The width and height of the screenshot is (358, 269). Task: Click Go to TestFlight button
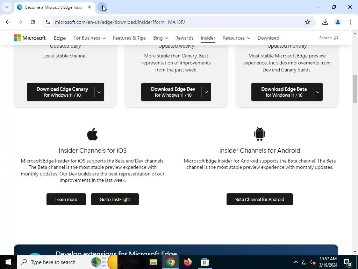(x=115, y=199)
